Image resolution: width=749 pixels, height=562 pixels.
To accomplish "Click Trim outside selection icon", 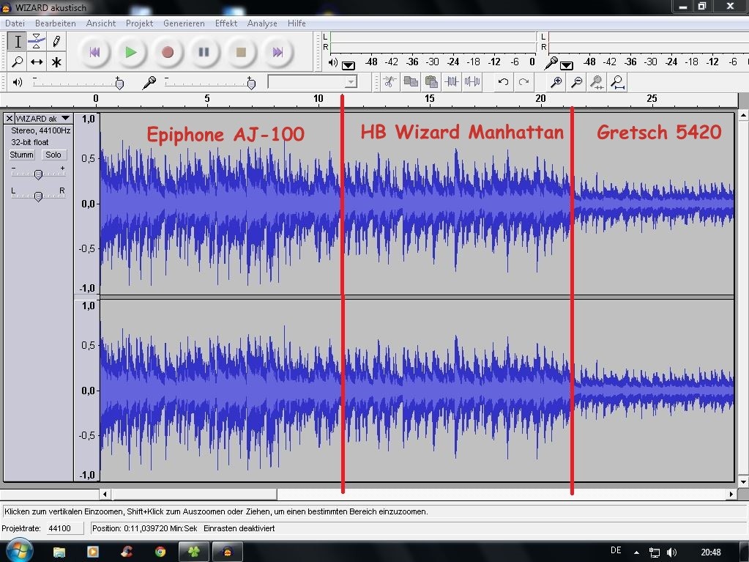I will [452, 82].
